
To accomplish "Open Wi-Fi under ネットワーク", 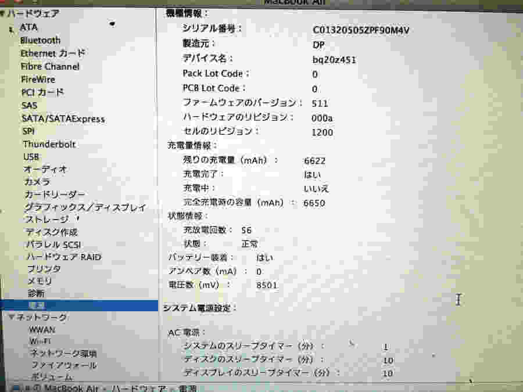I will click(x=40, y=341).
